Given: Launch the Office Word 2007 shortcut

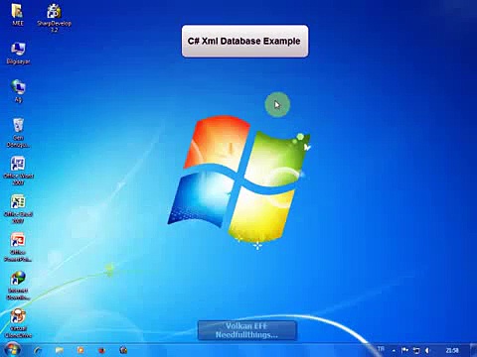Looking at the screenshot, I should click(x=18, y=171).
